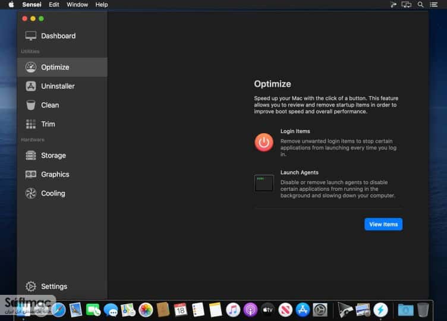Select the Trim utility icon

coord(31,124)
